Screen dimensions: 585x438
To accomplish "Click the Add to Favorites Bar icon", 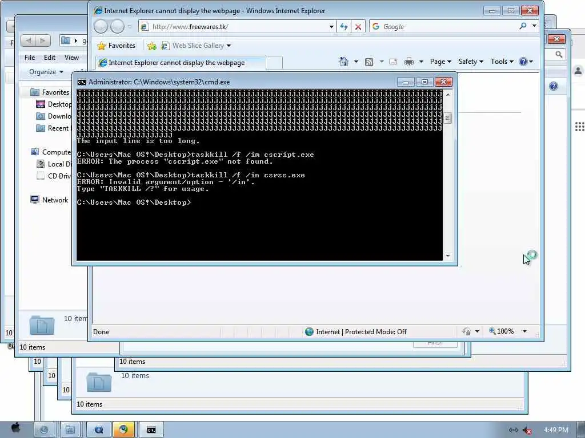I will click(x=151, y=46).
